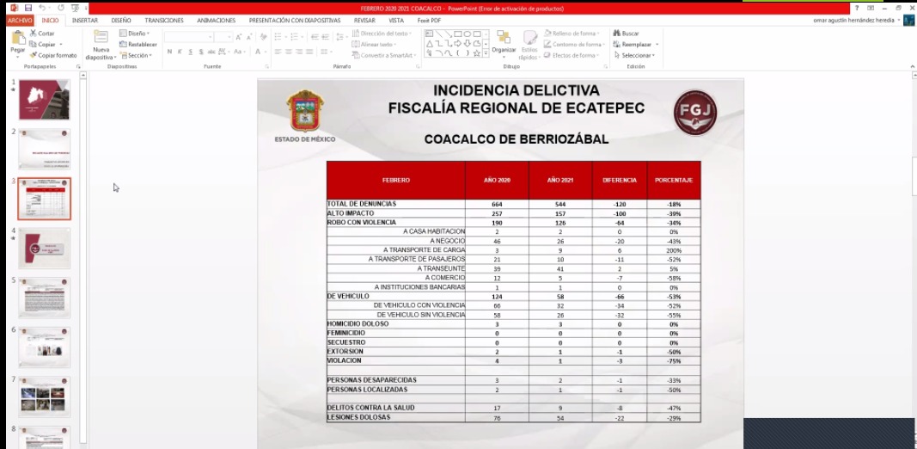Click the Undo arrow in quick access toolbar
The width and height of the screenshot is (917, 449).
tap(40, 8)
